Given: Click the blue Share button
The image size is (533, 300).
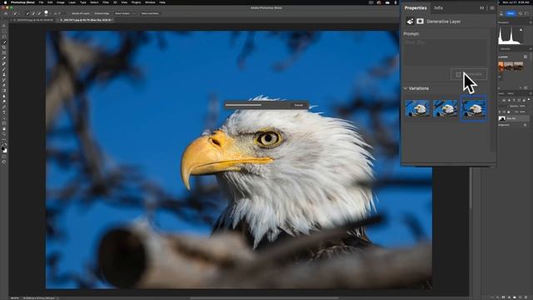Looking at the screenshot, I should tap(511, 13).
